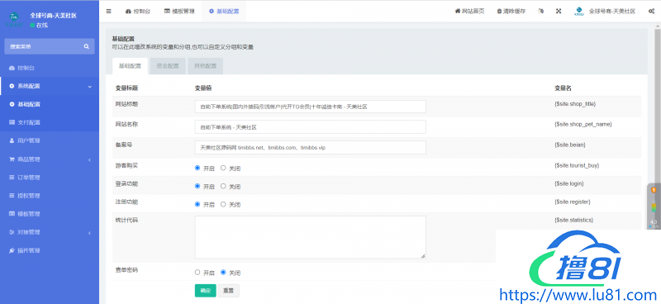Screen dimensions: 661x304
Task: Open the 其他配置 settings tab
Action: pyautogui.click(x=205, y=66)
